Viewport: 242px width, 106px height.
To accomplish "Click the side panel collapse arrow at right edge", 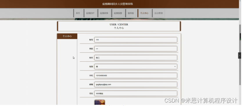I will click(x=239, y=56).
